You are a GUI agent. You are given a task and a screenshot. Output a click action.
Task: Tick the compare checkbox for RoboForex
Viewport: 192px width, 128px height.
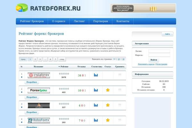pyautogui.click(x=120, y=120)
